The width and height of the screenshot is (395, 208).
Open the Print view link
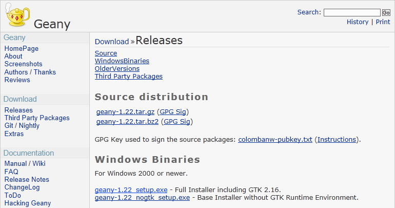point(383,22)
